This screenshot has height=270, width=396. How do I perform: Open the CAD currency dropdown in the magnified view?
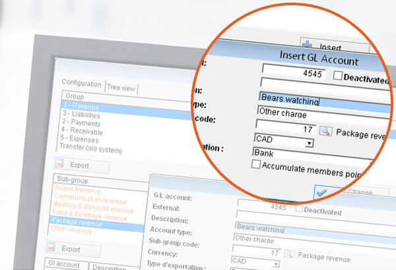[x=309, y=144]
